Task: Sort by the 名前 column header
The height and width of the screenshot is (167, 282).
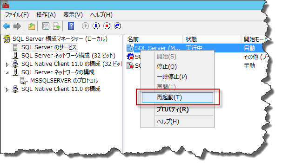Action: (x=154, y=39)
